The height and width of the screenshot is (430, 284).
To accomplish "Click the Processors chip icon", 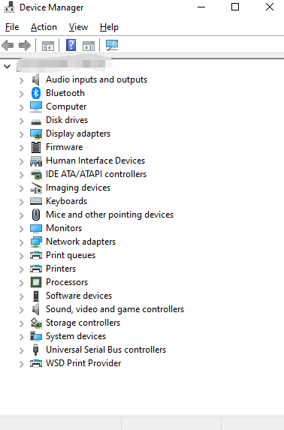I will [36, 282].
